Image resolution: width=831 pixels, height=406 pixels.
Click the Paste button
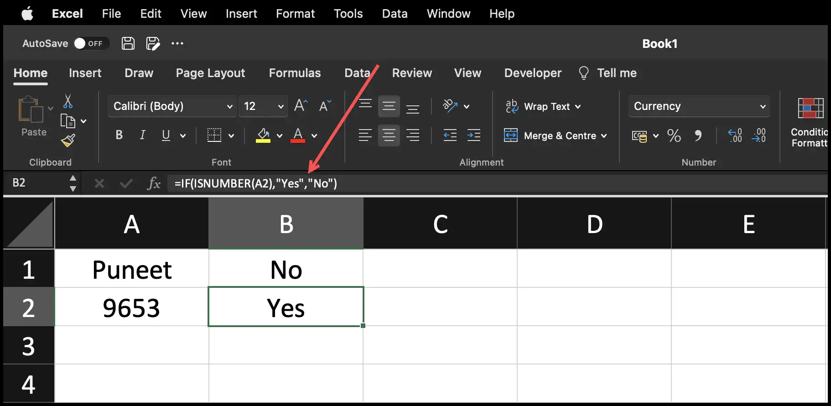(x=34, y=116)
